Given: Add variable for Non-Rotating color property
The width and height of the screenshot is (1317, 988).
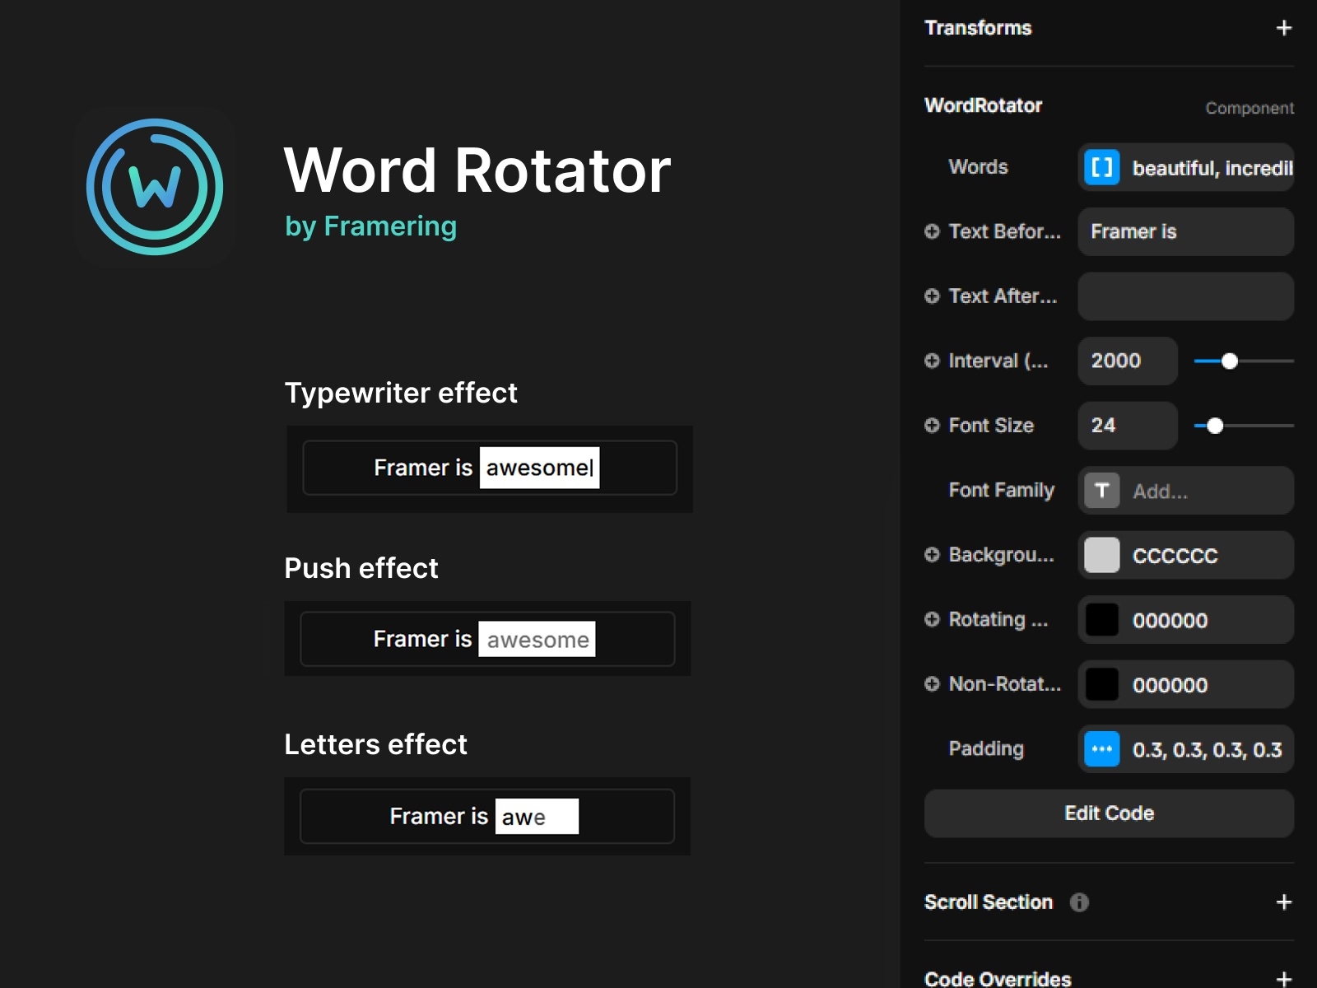Looking at the screenshot, I should tap(932, 683).
